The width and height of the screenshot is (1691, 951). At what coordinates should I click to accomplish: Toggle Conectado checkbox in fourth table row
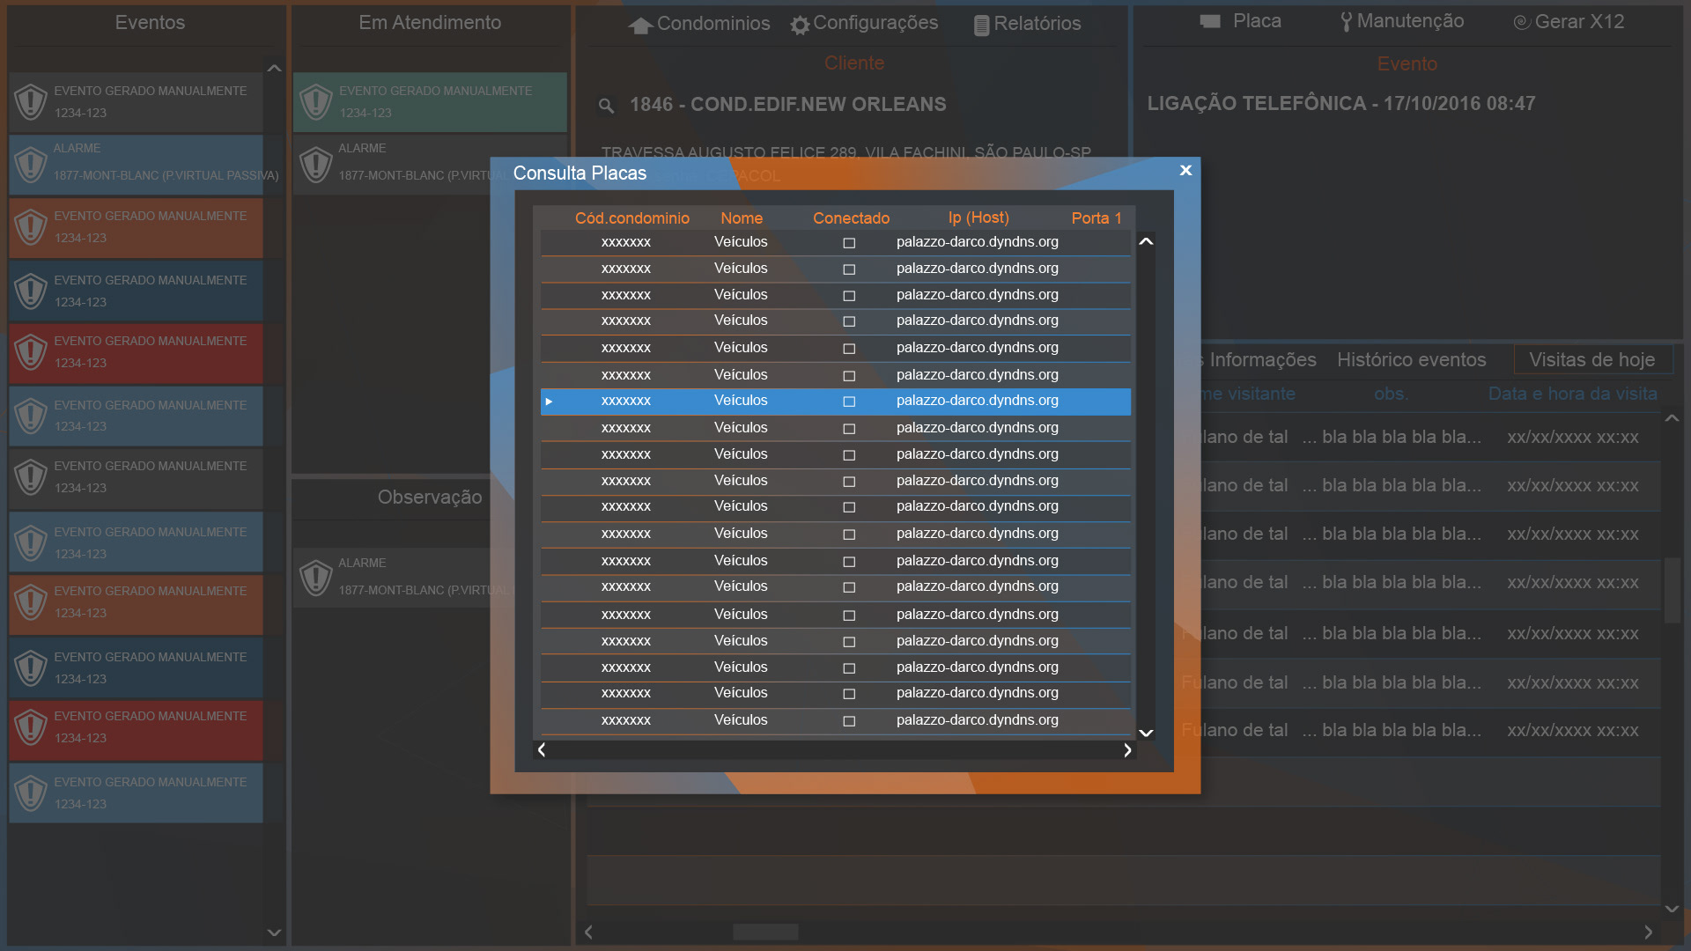click(x=849, y=321)
